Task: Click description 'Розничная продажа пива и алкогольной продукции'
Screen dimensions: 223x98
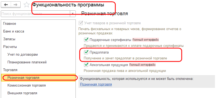Action: pyautogui.click(x=125, y=71)
